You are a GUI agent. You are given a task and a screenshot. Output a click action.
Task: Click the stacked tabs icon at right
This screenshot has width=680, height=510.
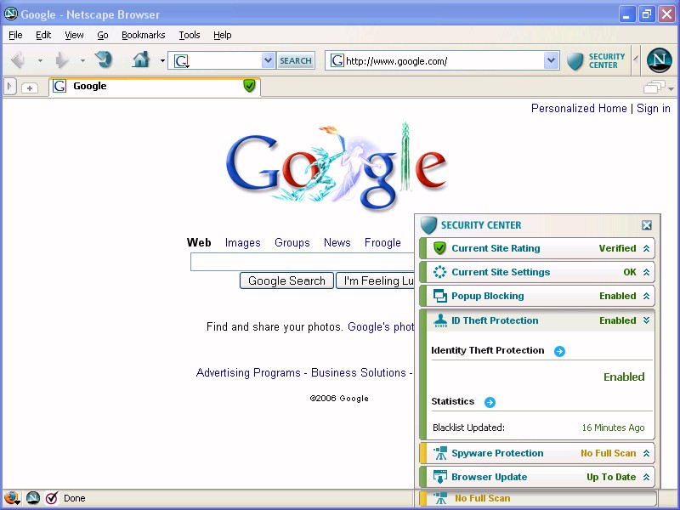(654, 87)
